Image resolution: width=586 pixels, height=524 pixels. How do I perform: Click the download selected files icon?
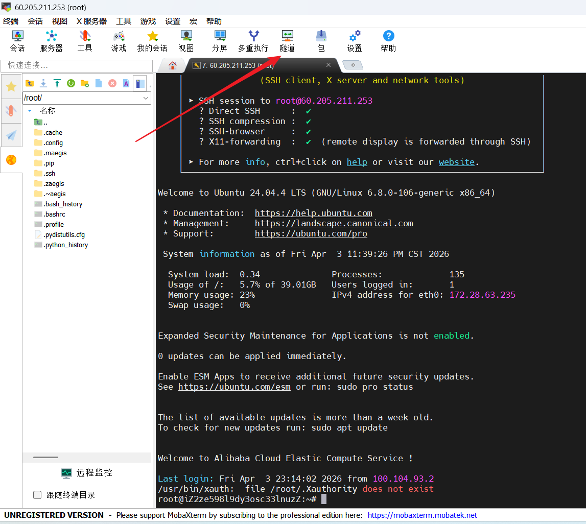(43, 83)
